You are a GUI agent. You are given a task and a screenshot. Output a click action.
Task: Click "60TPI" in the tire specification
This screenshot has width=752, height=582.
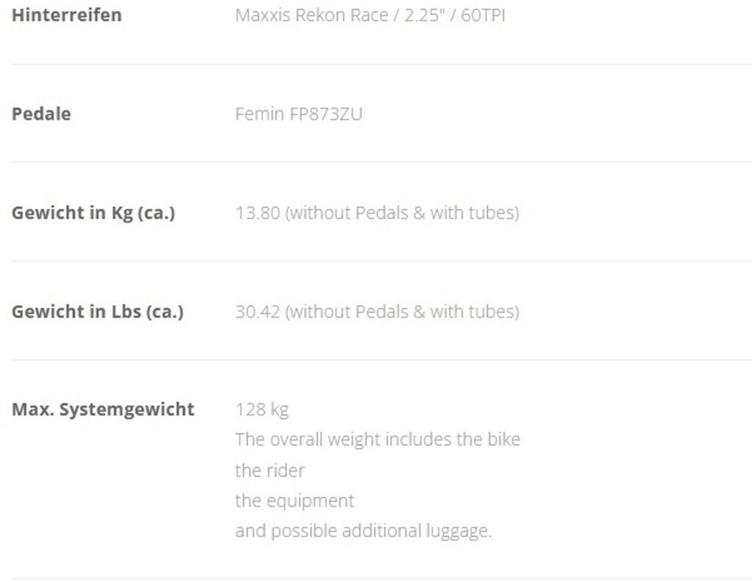click(483, 15)
